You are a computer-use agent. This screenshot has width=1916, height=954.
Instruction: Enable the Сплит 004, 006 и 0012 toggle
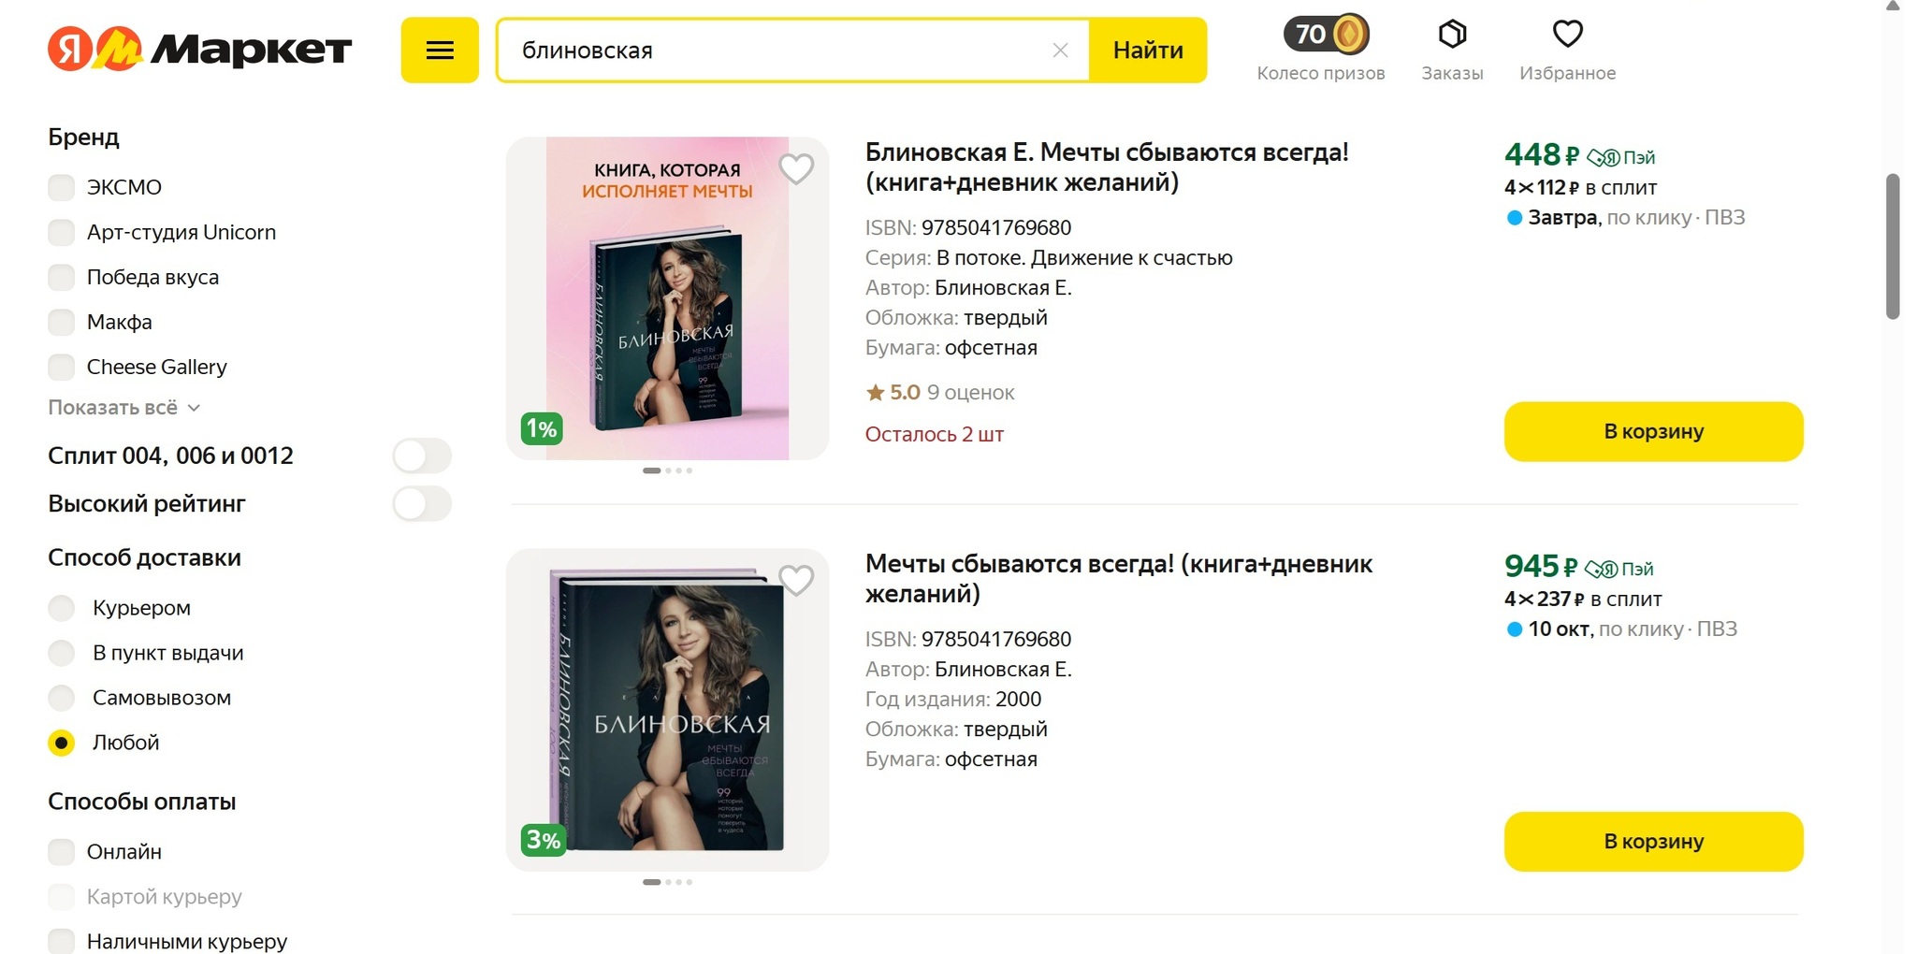pos(422,455)
